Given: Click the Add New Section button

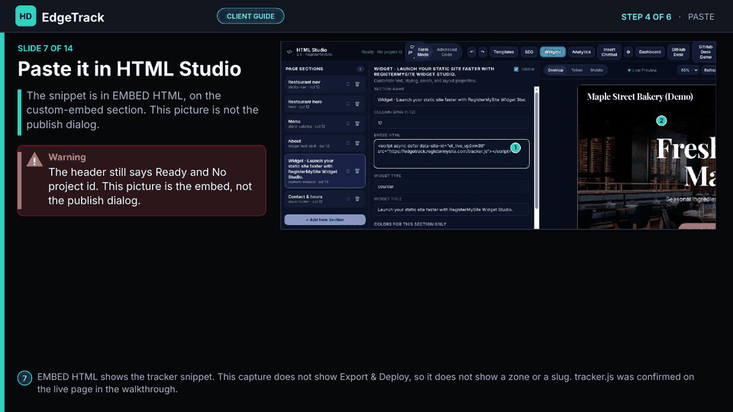Looking at the screenshot, I should [x=325, y=220].
